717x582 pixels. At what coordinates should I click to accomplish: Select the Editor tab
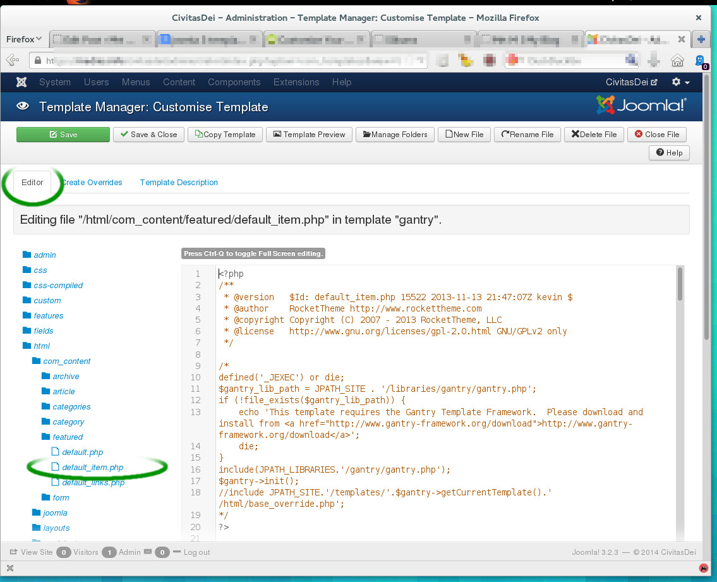click(32, 182)
